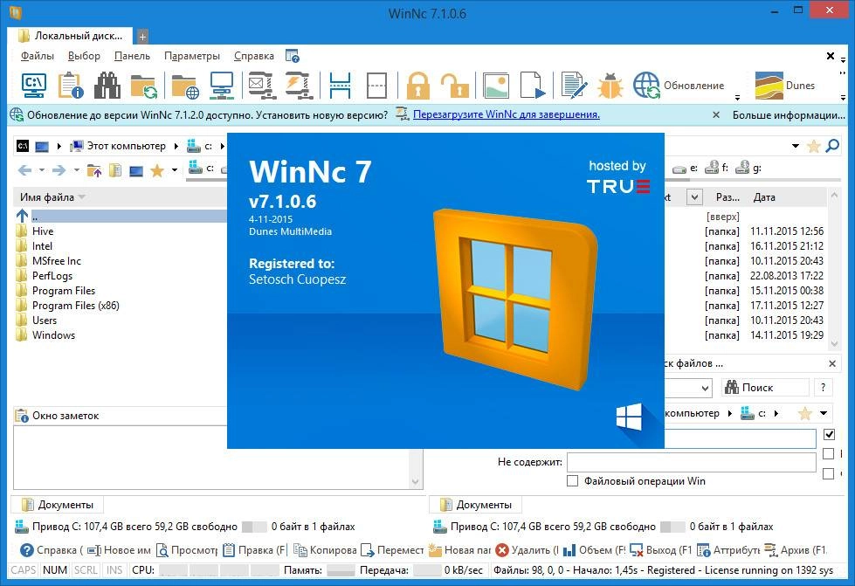Click the Справка help function-key button
855x586 pixels.
52,550
